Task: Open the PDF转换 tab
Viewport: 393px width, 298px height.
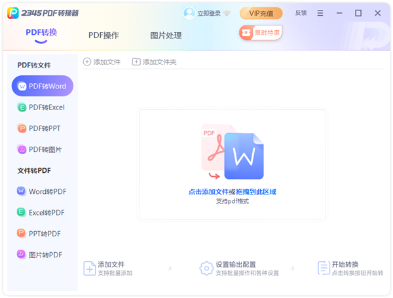Action: pyautogui.click(x=41, y=33)
